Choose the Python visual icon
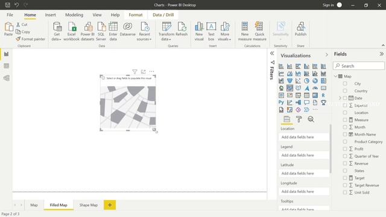This screenshot has height=217, width=386. pyautogui.click(x=281, y=102)
